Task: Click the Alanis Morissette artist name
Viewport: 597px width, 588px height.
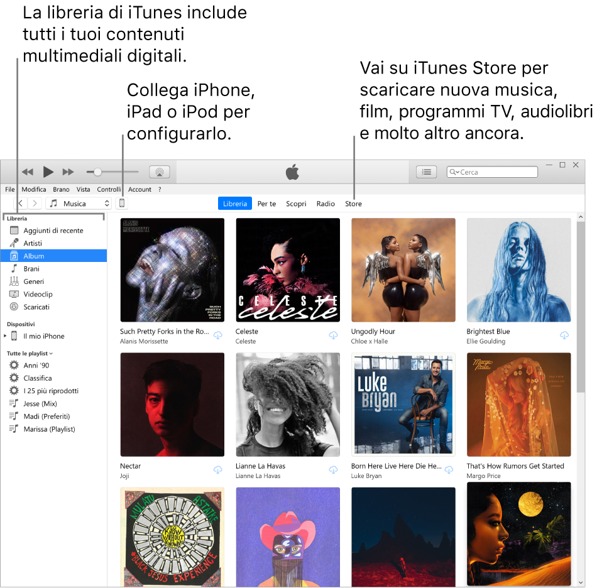Action: click(x=144, y=341)
